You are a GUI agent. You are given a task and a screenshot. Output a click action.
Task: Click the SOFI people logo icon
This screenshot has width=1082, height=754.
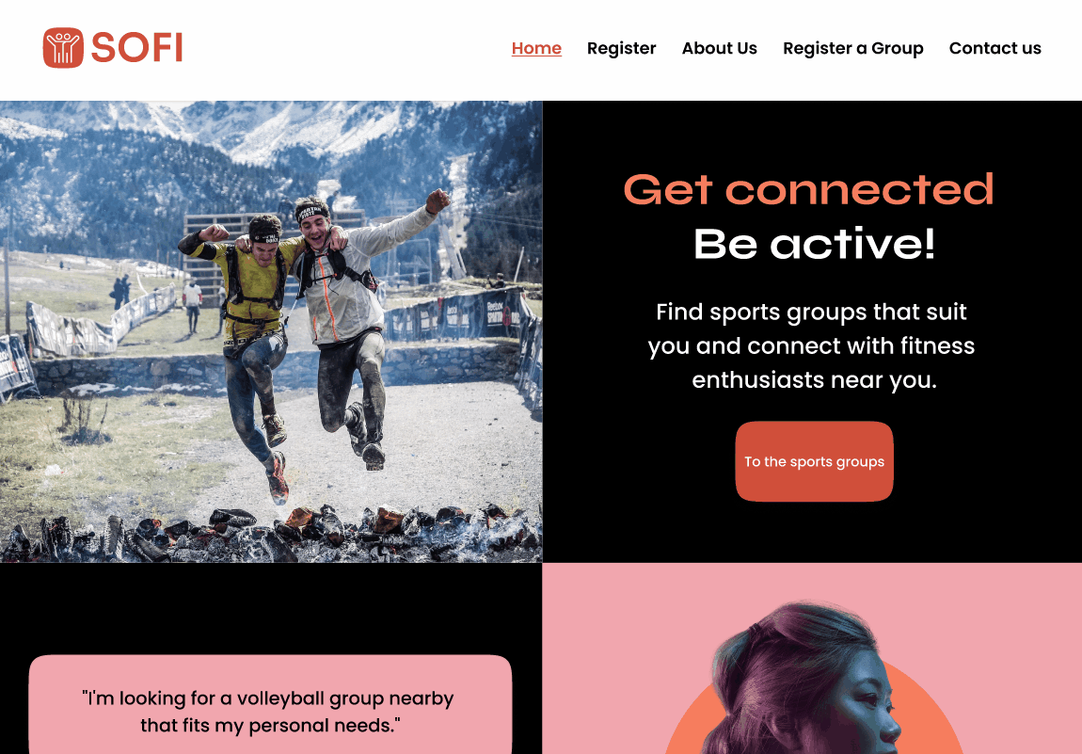click(63, 48)
